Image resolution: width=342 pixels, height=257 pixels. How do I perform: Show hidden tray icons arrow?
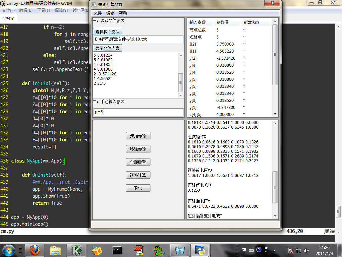point(274,251)
